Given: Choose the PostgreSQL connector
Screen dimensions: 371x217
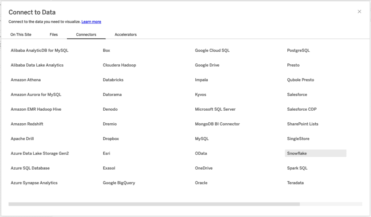Looking at the screenshot, I should (299, 51).
